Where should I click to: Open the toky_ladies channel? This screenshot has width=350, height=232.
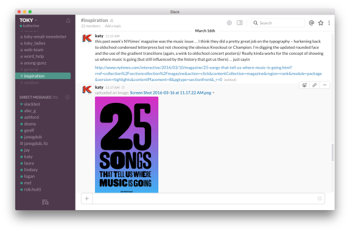35,43
